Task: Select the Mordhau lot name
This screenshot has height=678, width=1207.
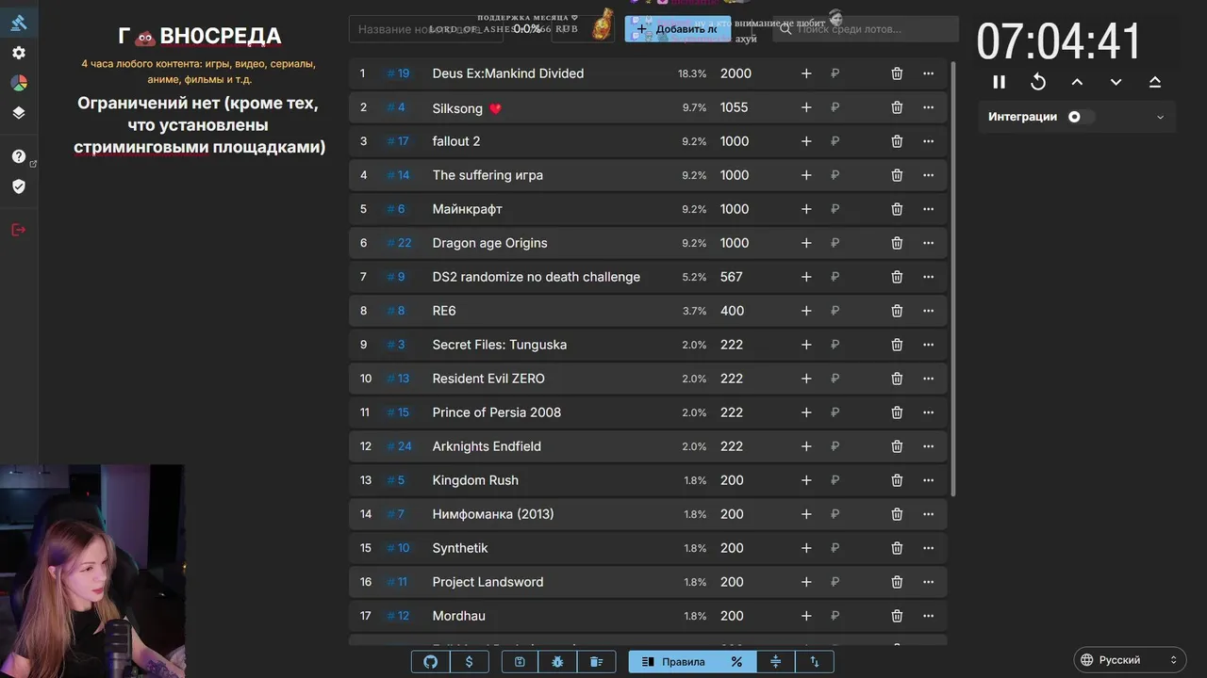Action: click(x=459, y=616)
